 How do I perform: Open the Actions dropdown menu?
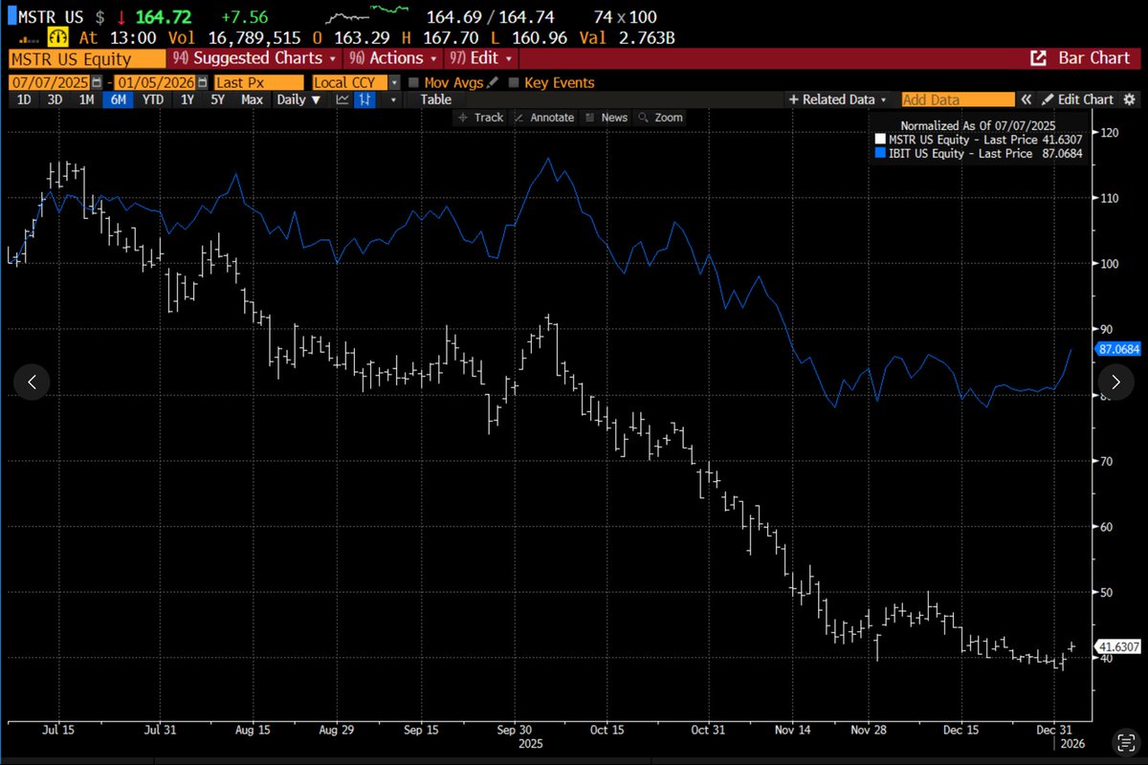[x=392, y=58]
